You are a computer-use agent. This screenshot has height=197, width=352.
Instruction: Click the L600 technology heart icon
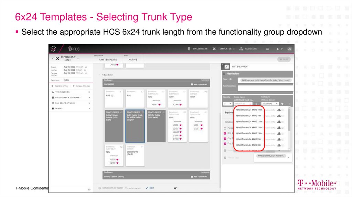(201, 125)
